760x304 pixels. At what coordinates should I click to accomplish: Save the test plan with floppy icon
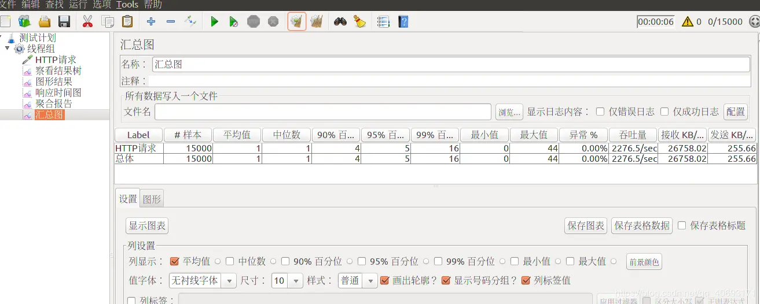[x=64, y=22]
